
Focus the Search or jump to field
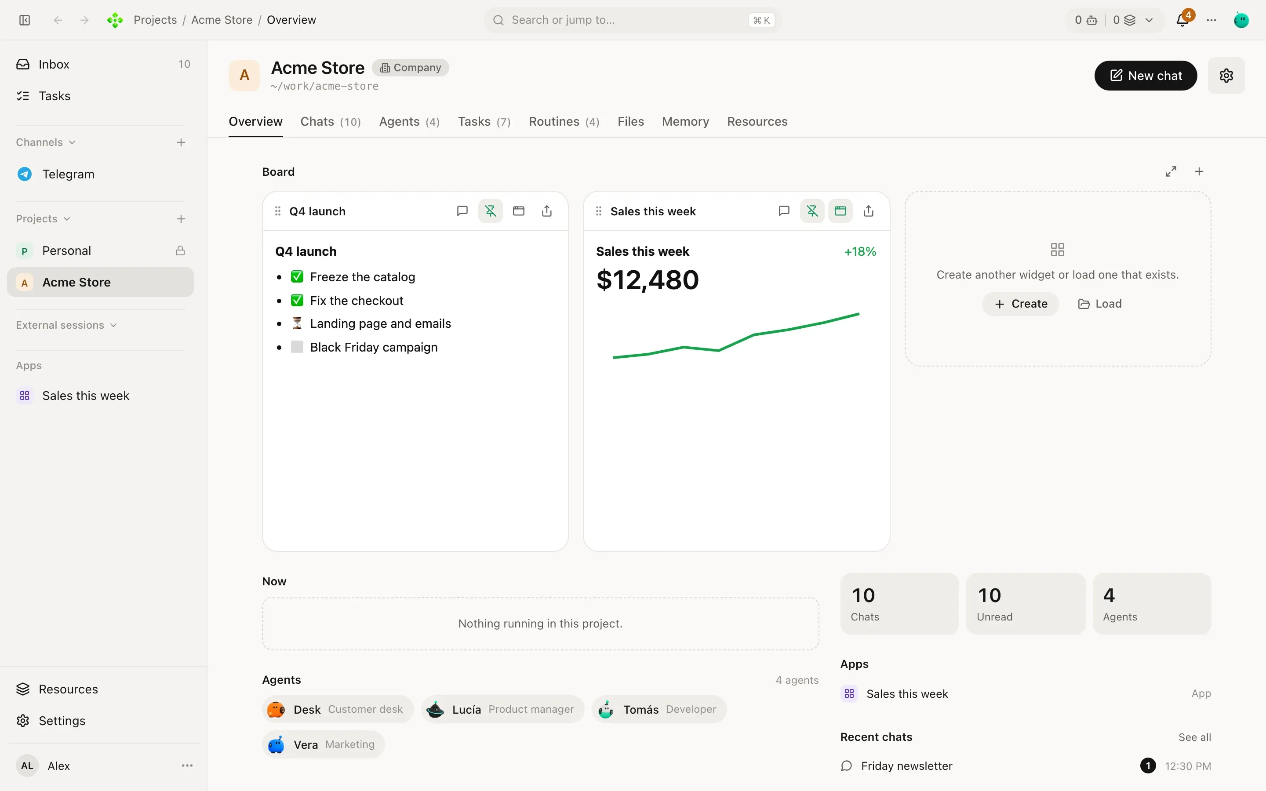click(633, 20)
